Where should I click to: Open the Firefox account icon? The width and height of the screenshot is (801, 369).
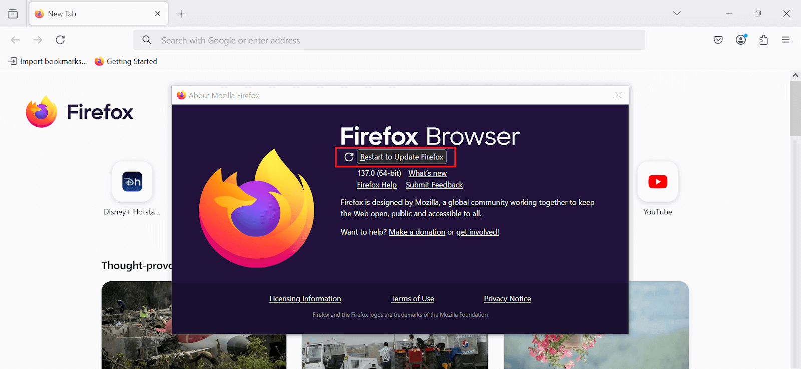[741, 40]
